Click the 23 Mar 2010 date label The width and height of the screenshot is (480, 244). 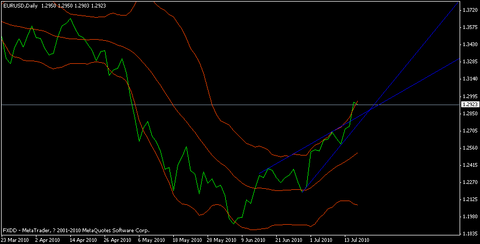15,240
